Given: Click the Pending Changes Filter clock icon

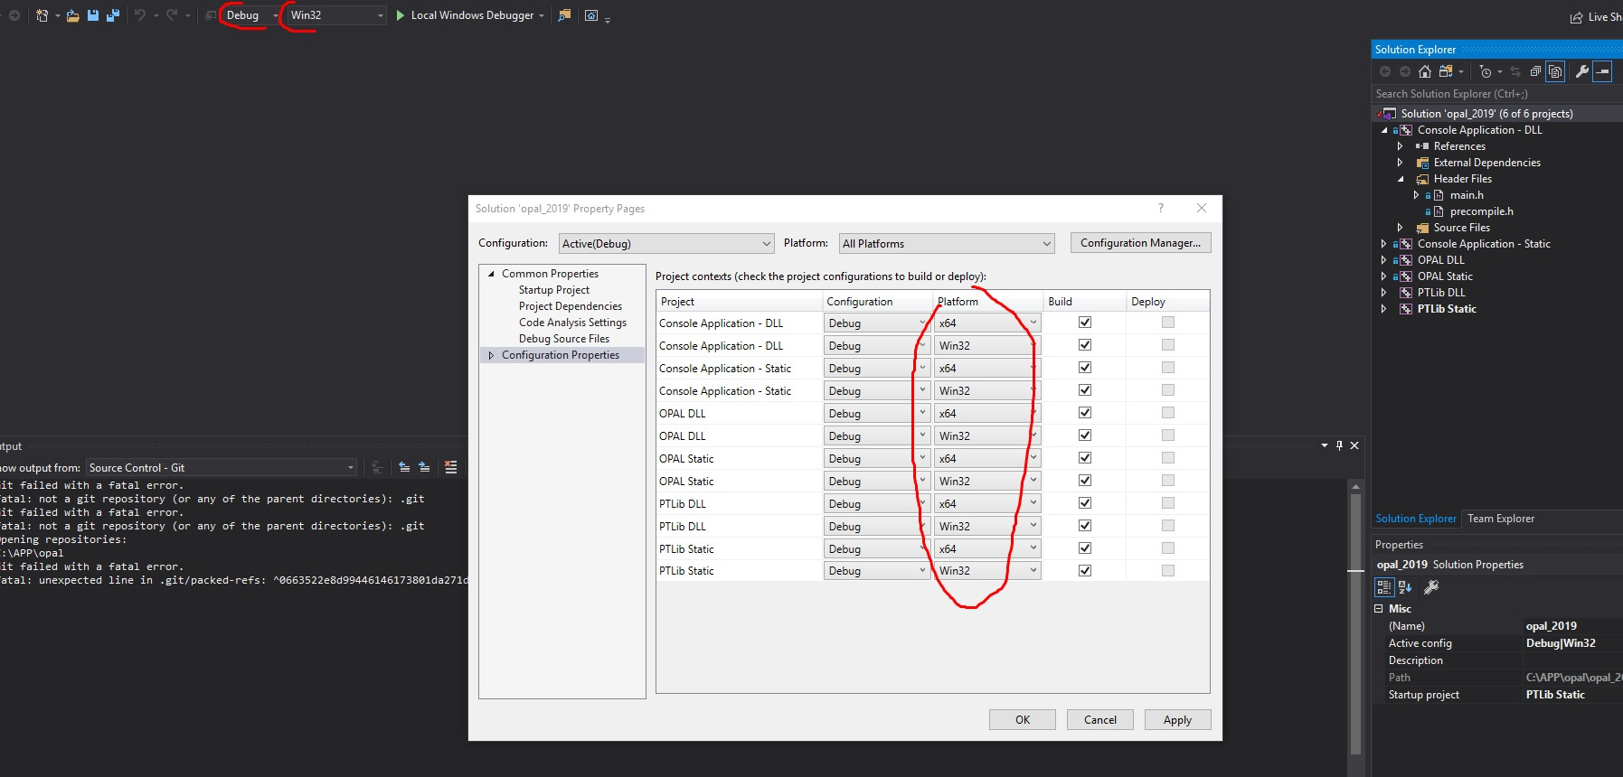Looking at the screenshot, I should pos(1486,71).
